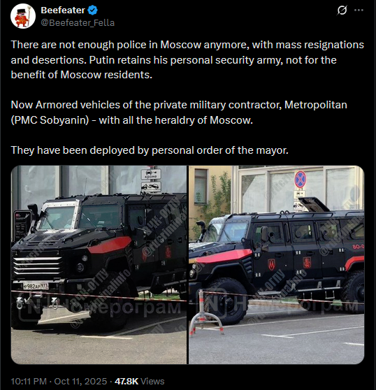The image size is (376, 390).
Task: Click the sentence about the mayor's order
Action: tap(150, 150)
